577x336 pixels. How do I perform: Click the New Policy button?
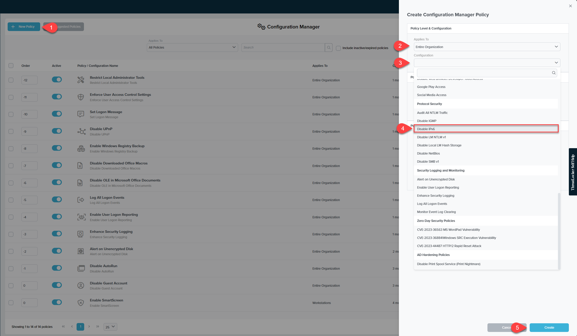pyautogui.click(x=24, y=27)
